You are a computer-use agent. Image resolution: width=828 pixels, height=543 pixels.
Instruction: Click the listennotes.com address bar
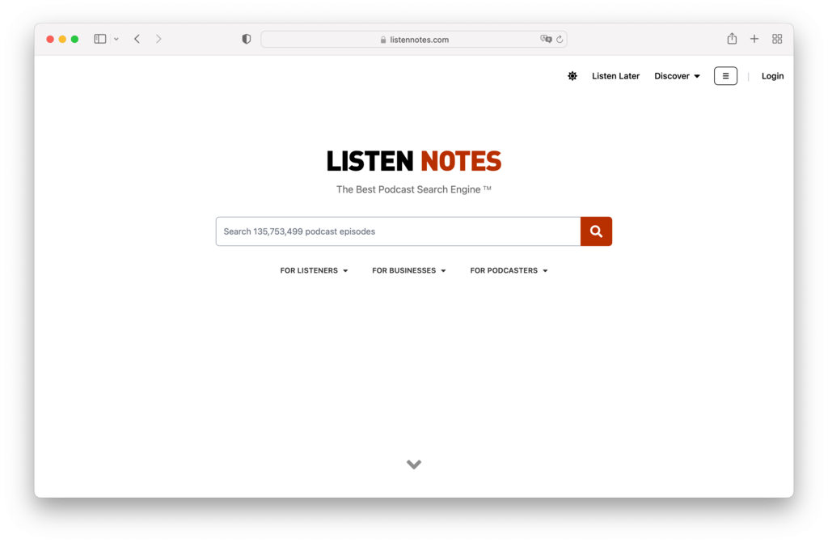click(414, 39)
